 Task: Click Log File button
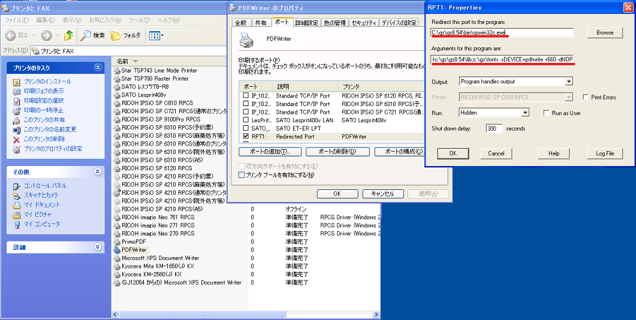(x=605, y=153)
